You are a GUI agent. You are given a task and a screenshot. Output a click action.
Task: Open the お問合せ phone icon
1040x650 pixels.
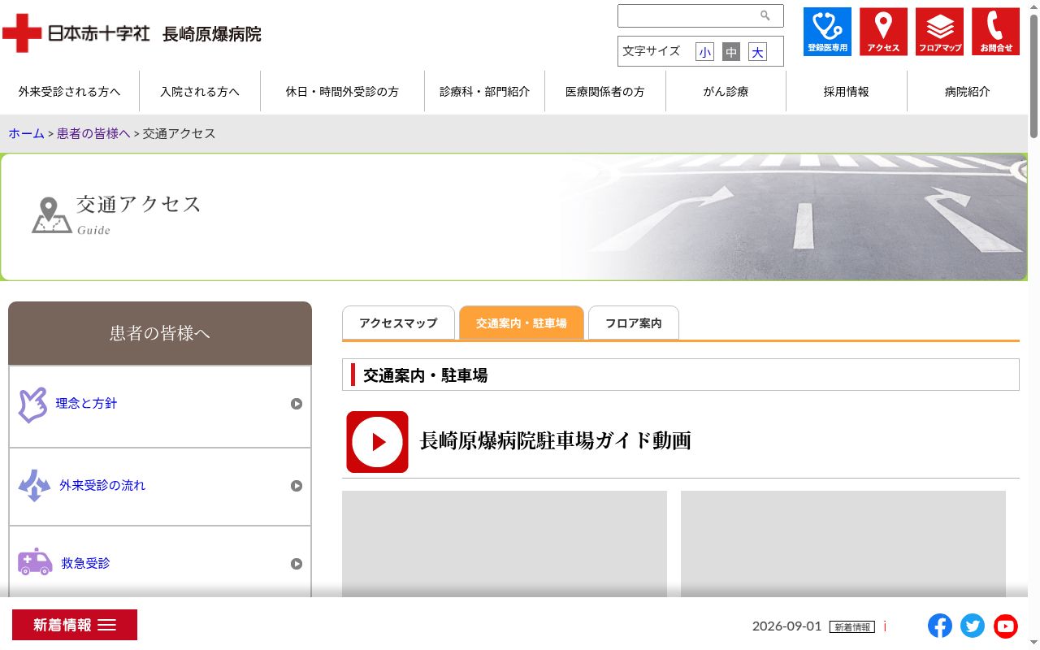coord(995,32)
